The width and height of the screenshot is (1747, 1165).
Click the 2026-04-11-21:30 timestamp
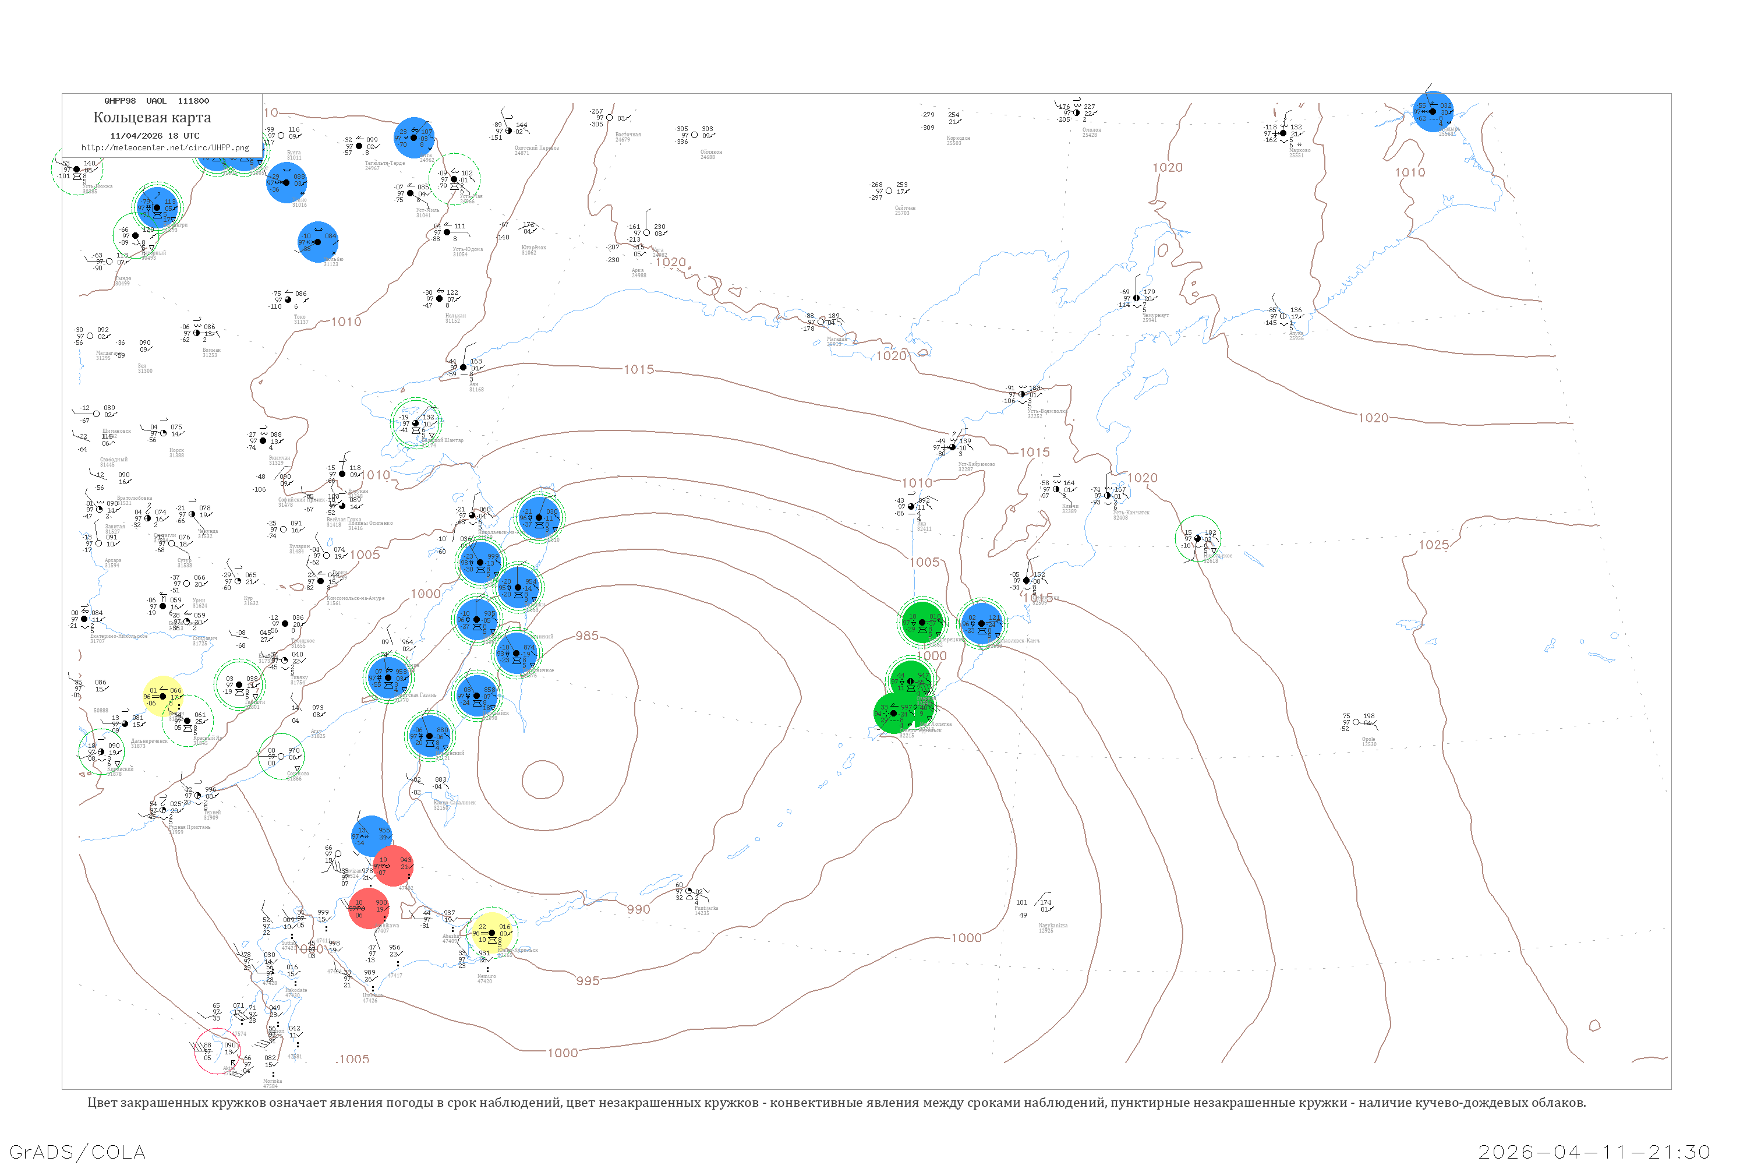pyautogui.click(x=1594, y=1152)
